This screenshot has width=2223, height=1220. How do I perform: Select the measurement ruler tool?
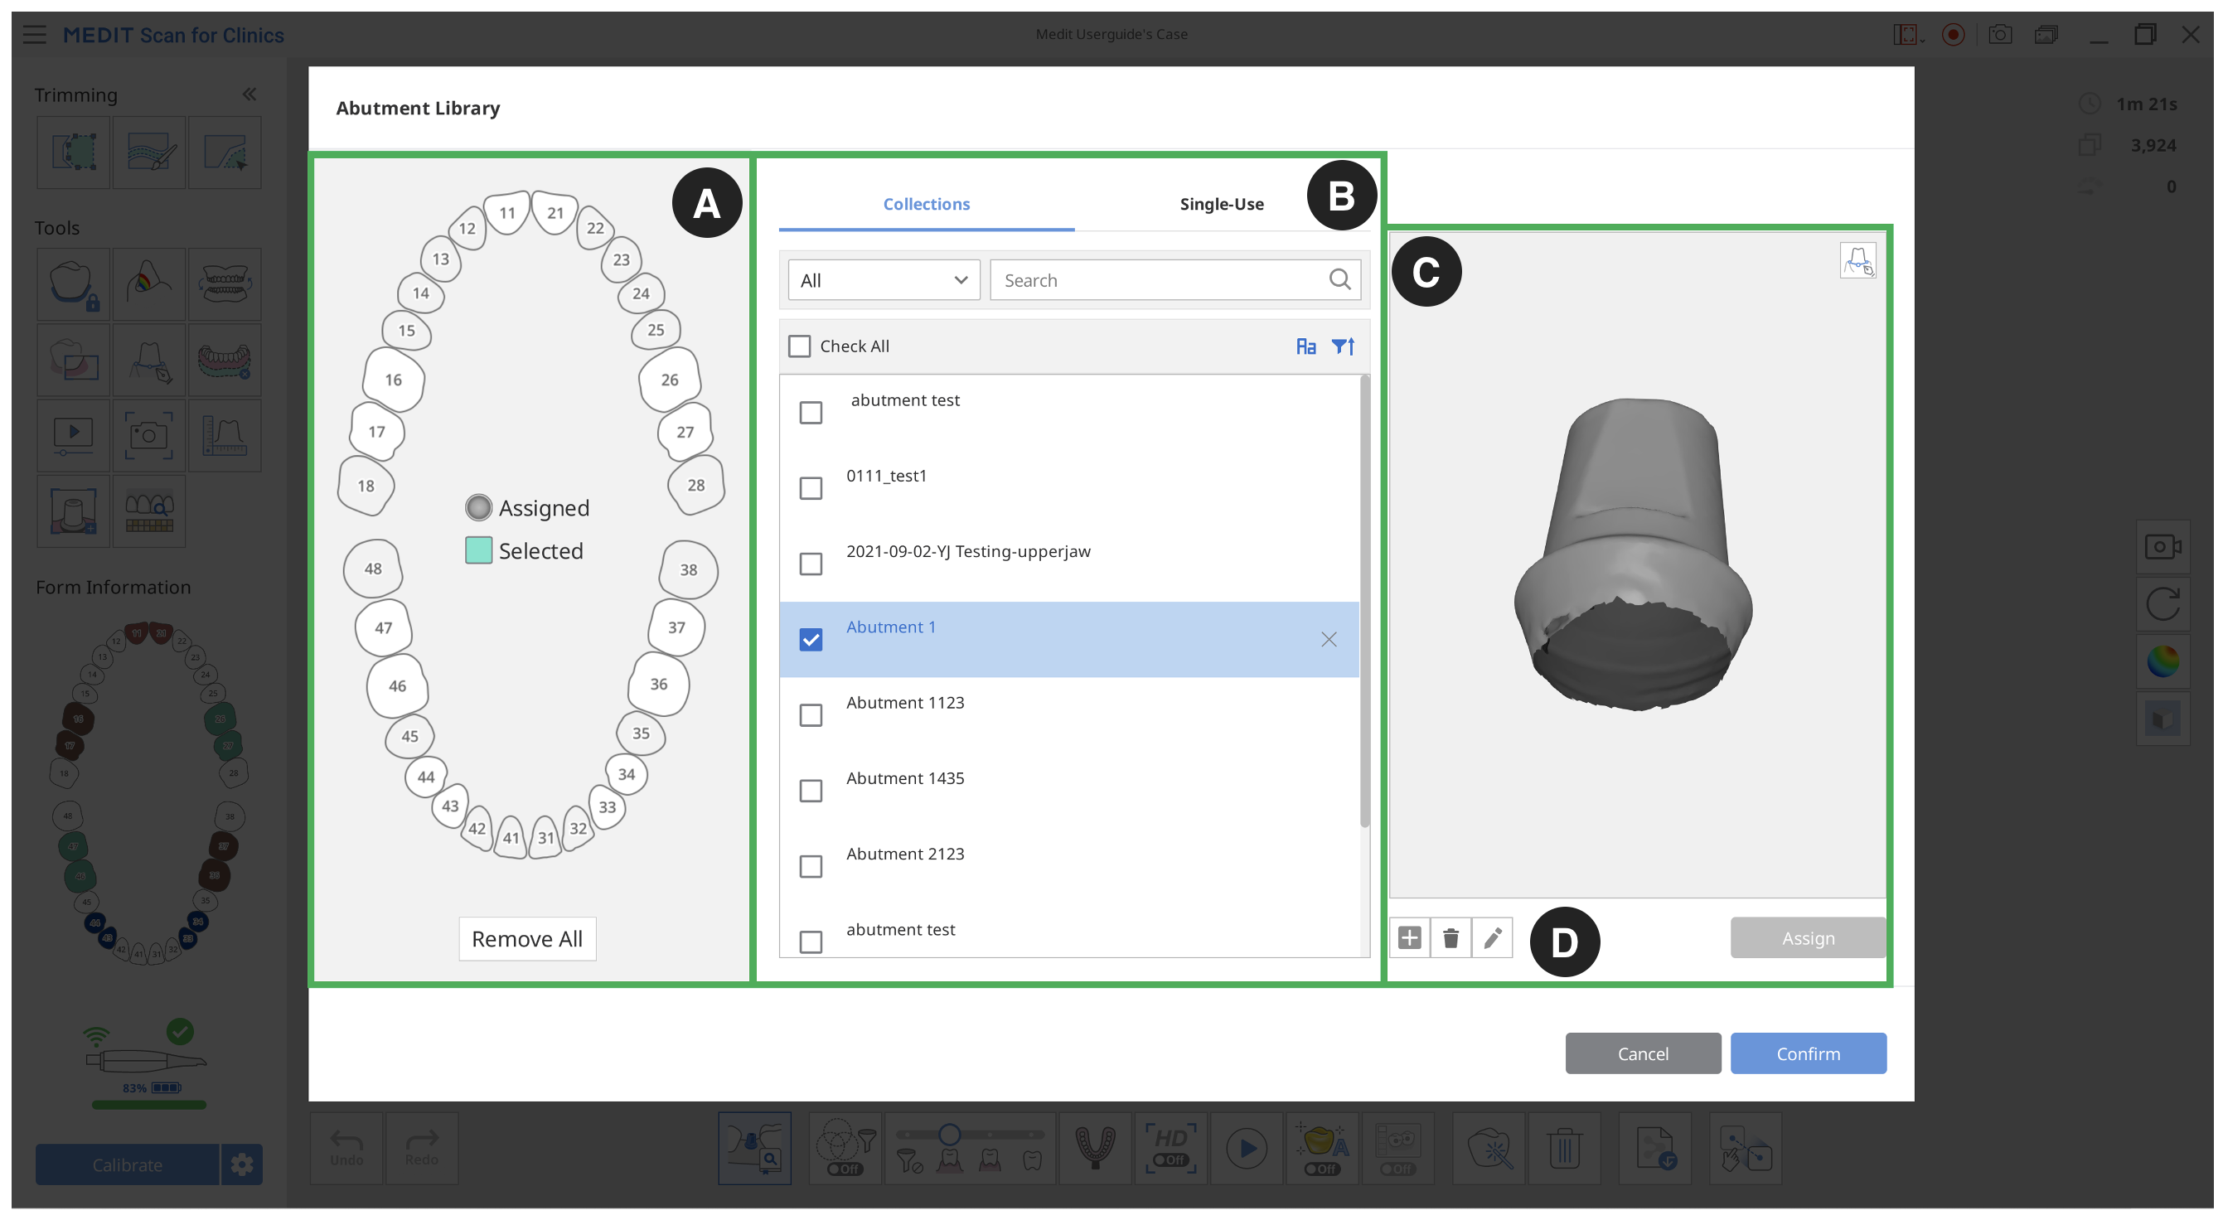point(225,436)
